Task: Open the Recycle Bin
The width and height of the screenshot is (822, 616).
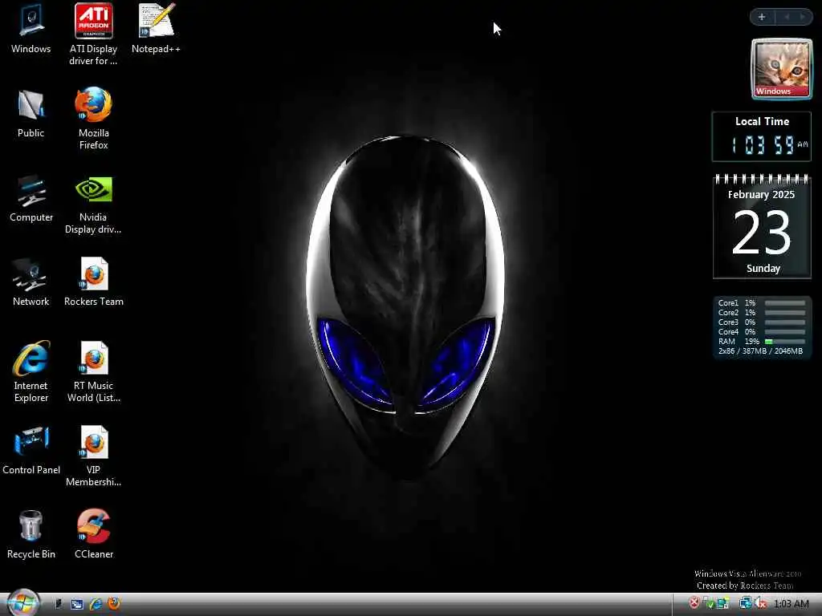Action: 31,534
